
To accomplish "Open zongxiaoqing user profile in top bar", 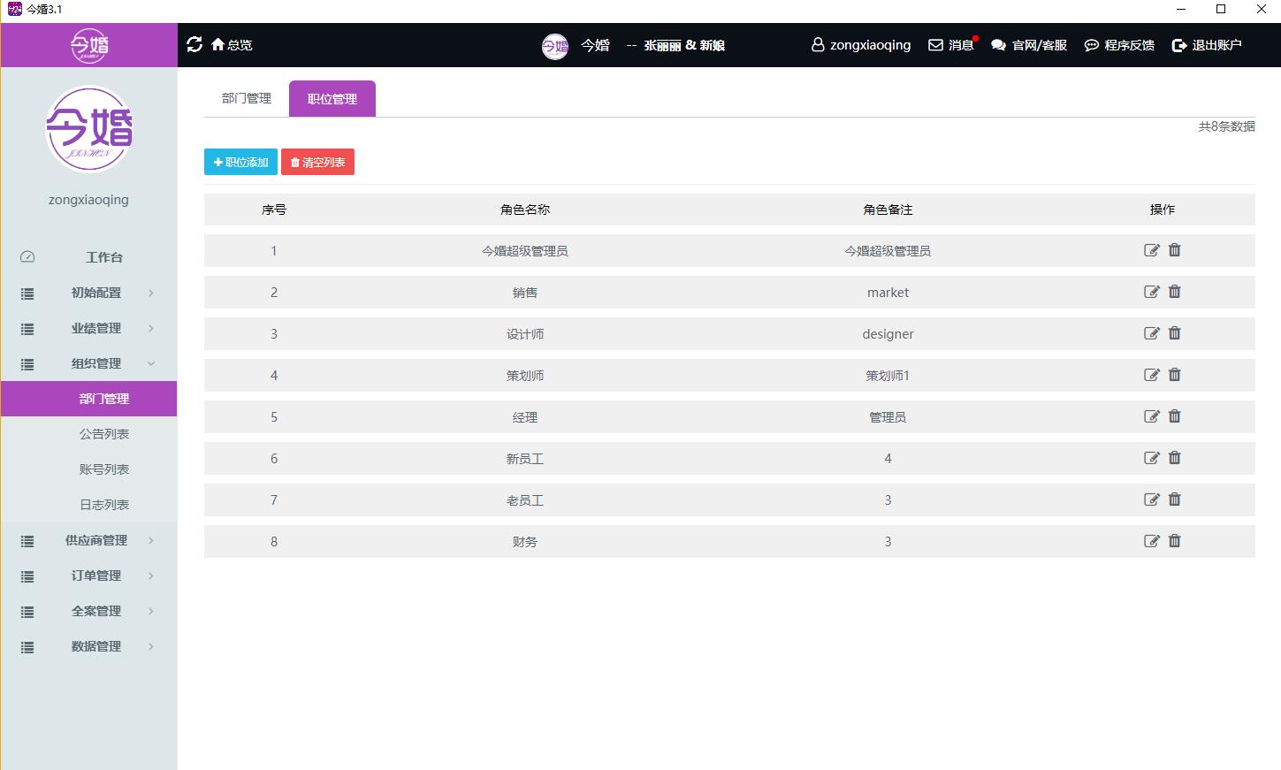I will point(861,45).
